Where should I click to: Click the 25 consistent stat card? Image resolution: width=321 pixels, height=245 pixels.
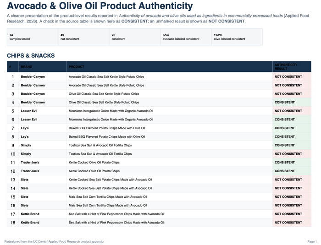click(x=134, y=37)
